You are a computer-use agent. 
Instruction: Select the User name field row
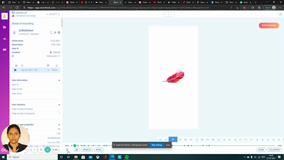[x=36, y=94]
